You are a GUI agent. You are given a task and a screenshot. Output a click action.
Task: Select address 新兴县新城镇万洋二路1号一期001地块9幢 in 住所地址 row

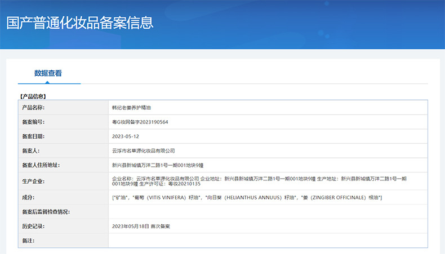[x=158, y=165]
